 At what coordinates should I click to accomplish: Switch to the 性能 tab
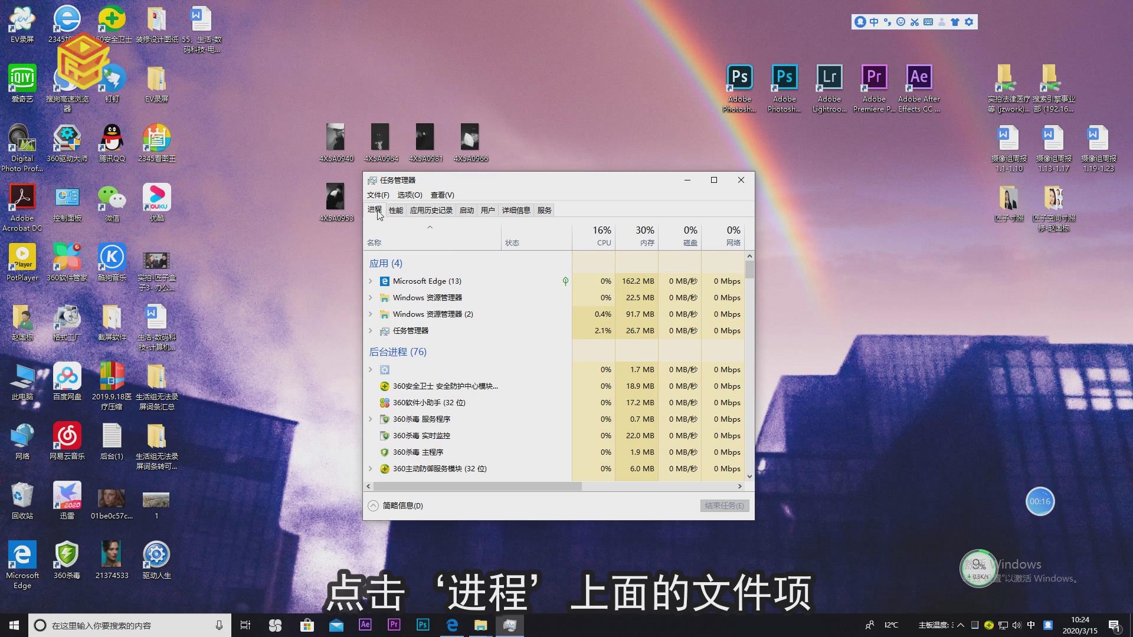click(395, 210)
